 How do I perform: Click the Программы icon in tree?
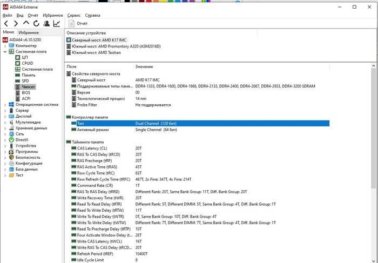[11, 152]
